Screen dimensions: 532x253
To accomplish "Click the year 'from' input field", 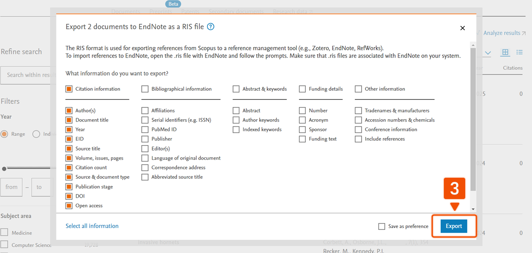I will [11, 187].
